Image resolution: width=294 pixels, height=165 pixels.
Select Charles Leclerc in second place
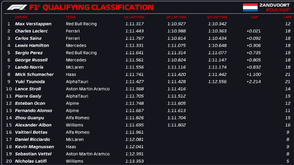point(31,31)
